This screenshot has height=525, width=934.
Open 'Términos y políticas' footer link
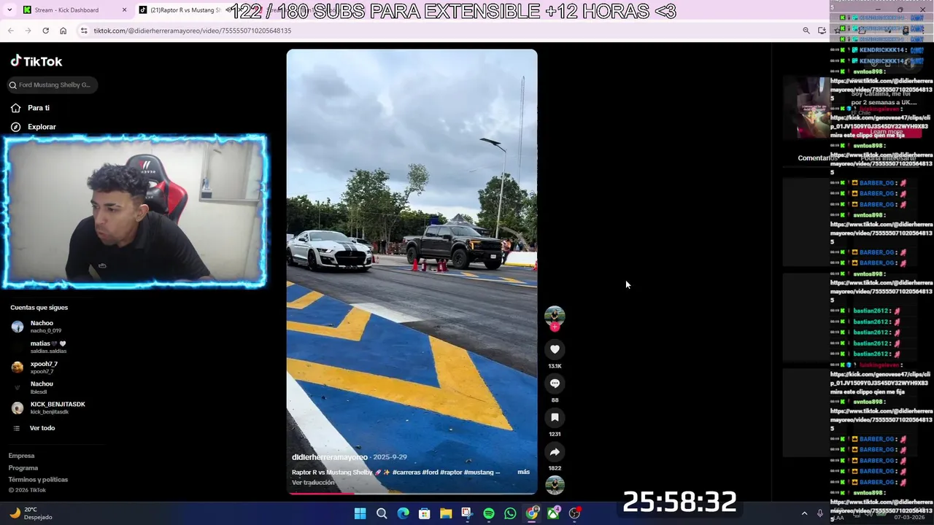point(38,480)
